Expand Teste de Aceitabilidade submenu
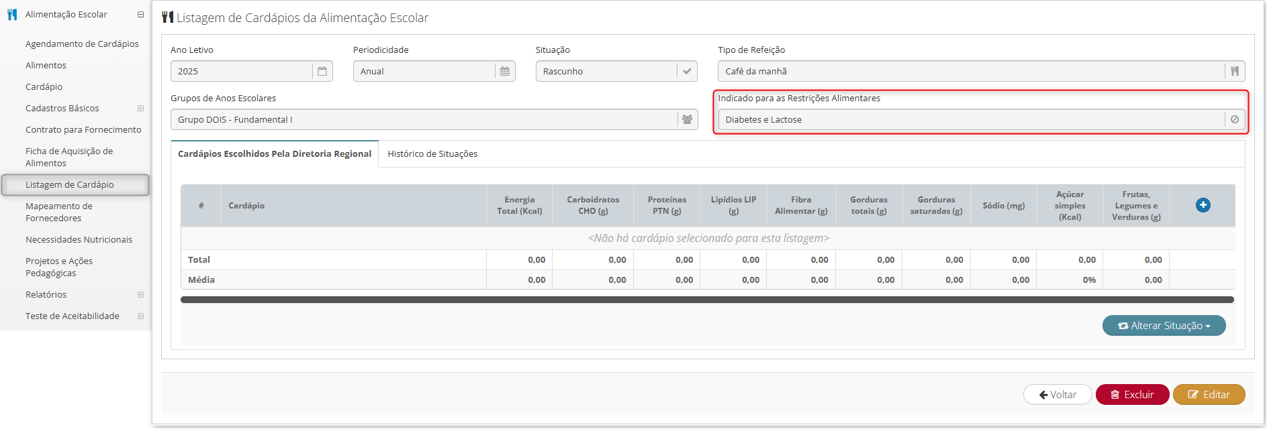This screenshot has height=429, width=1267. point(140,316)
